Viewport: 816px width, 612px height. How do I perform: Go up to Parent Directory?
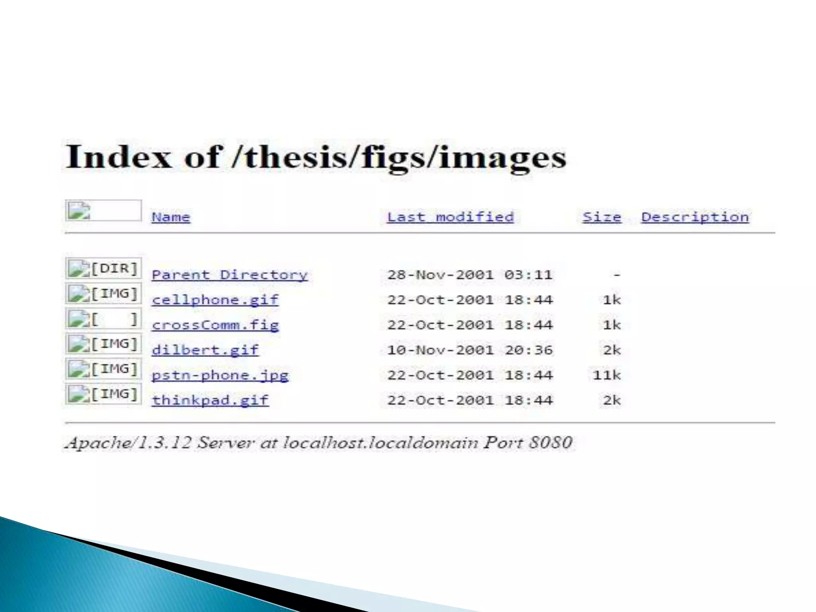[x=229, y=275]
